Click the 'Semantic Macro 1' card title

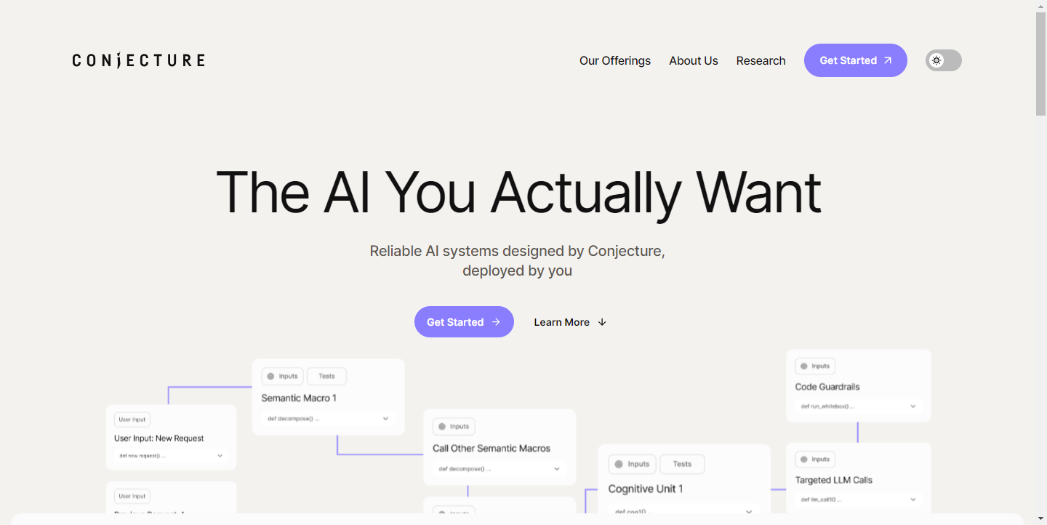[299, 398]
